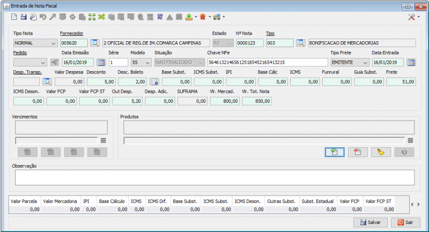
Task: Click the wrench and screwdriver tools icon
Action: point(411,17)
